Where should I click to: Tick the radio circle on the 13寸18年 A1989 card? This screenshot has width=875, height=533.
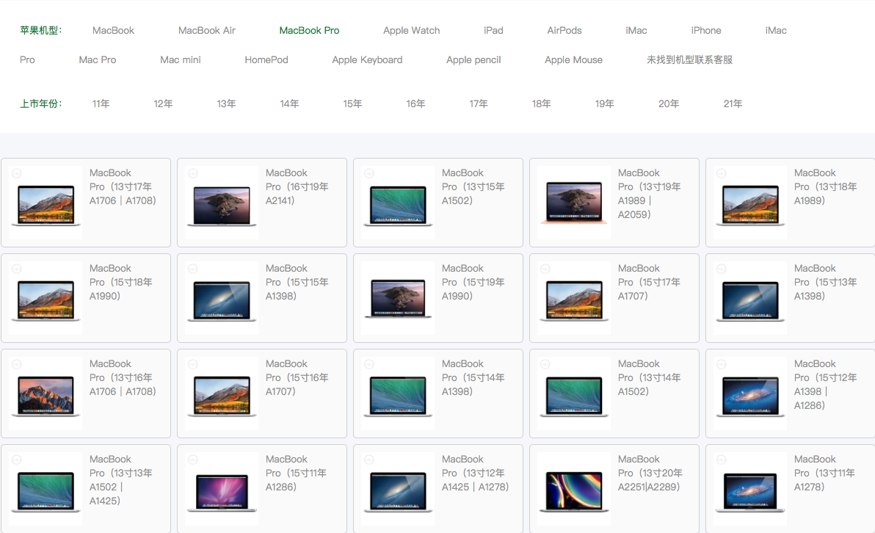tap(722, 173)
